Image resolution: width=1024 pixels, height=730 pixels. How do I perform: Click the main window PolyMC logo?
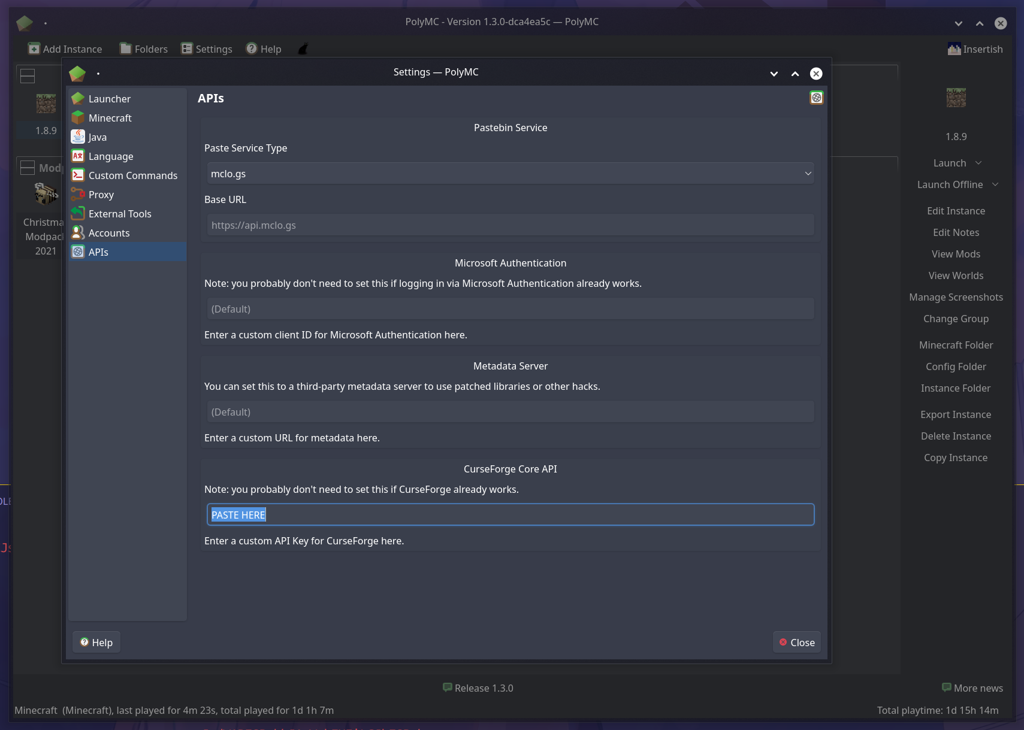[25, 23]
